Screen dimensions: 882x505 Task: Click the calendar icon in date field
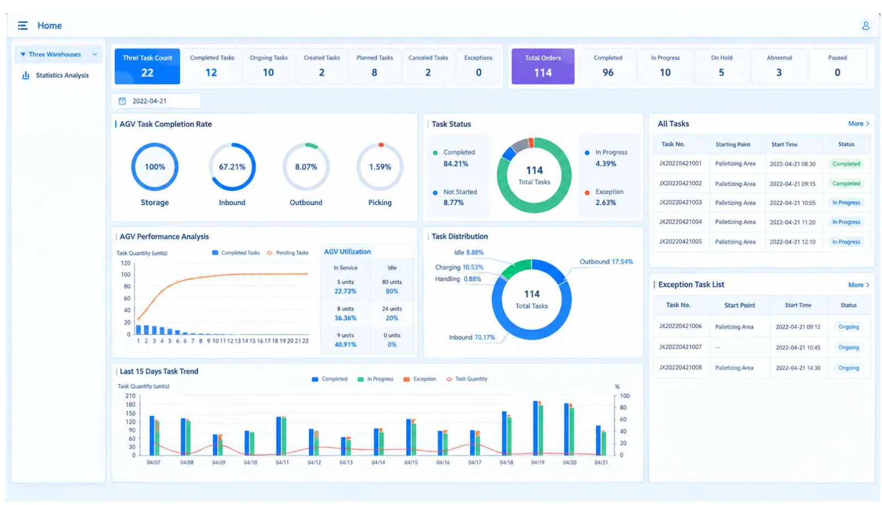point(122,101)
